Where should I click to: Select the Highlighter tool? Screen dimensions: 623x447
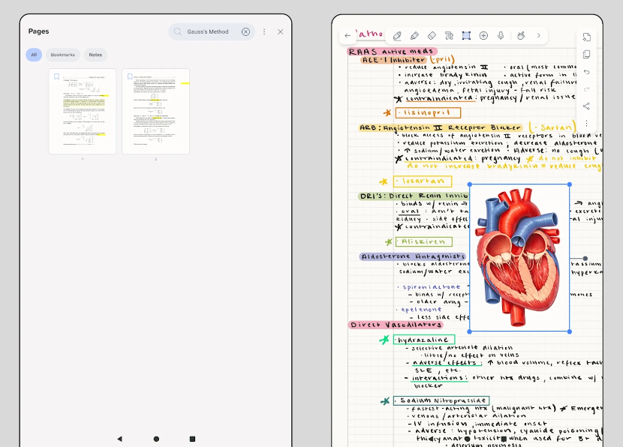click(414, 36)
